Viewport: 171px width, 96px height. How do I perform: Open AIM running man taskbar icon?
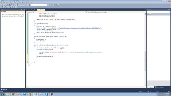coord(30,94)
